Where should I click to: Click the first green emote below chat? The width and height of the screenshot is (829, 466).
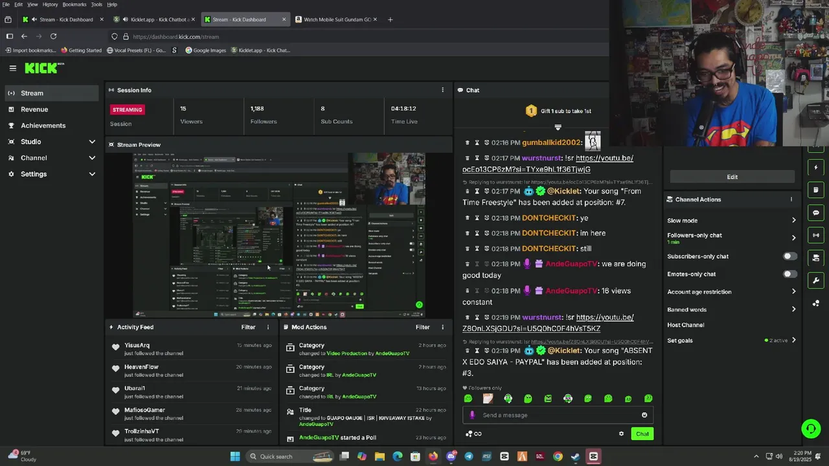(468, 399)
